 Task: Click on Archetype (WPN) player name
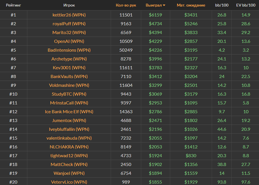(69, 59)
